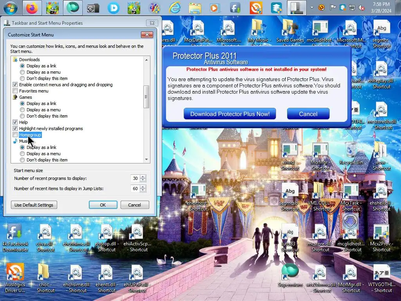Select Music 'Display as a menu' radio
The image size is (401, 301).
22,154
